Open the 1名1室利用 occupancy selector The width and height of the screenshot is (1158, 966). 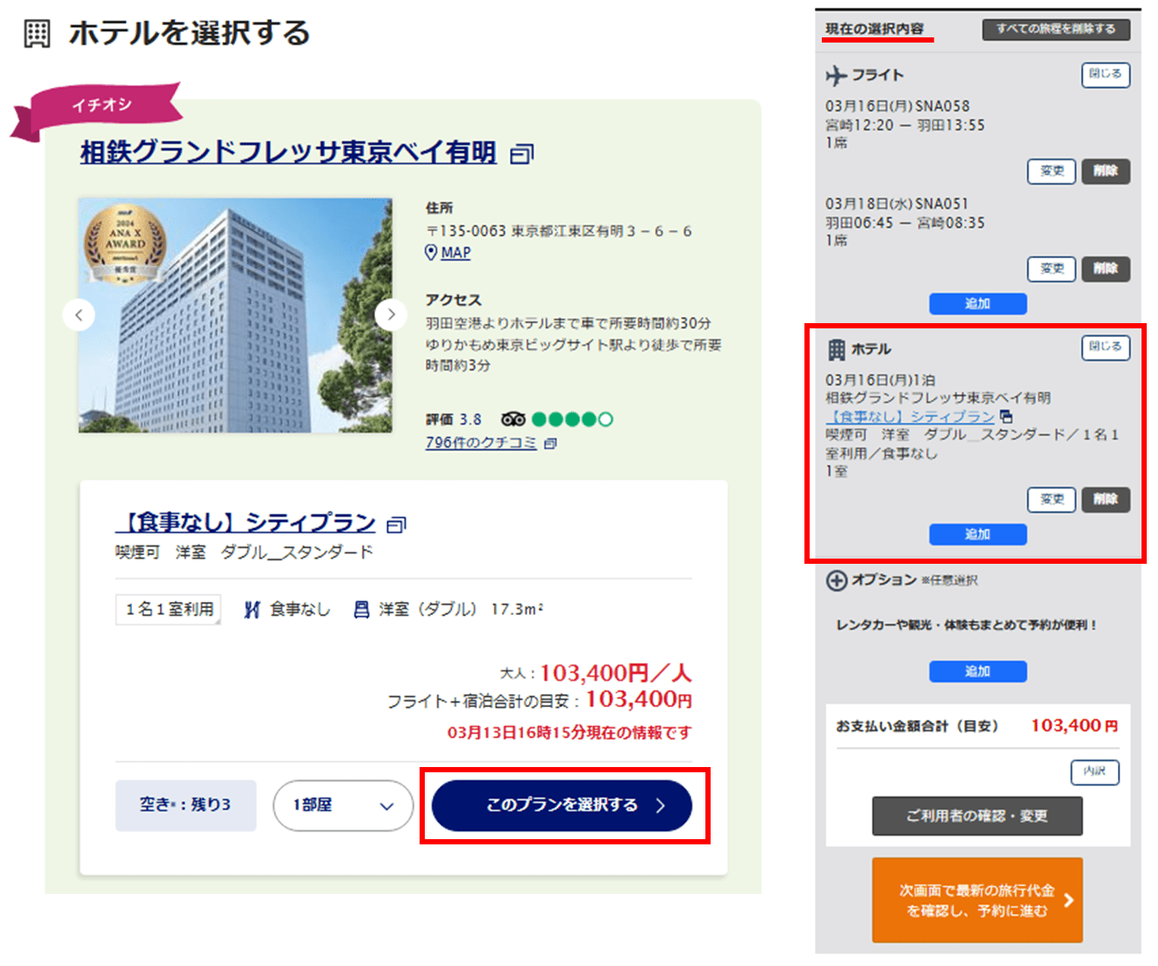[169, 610]
